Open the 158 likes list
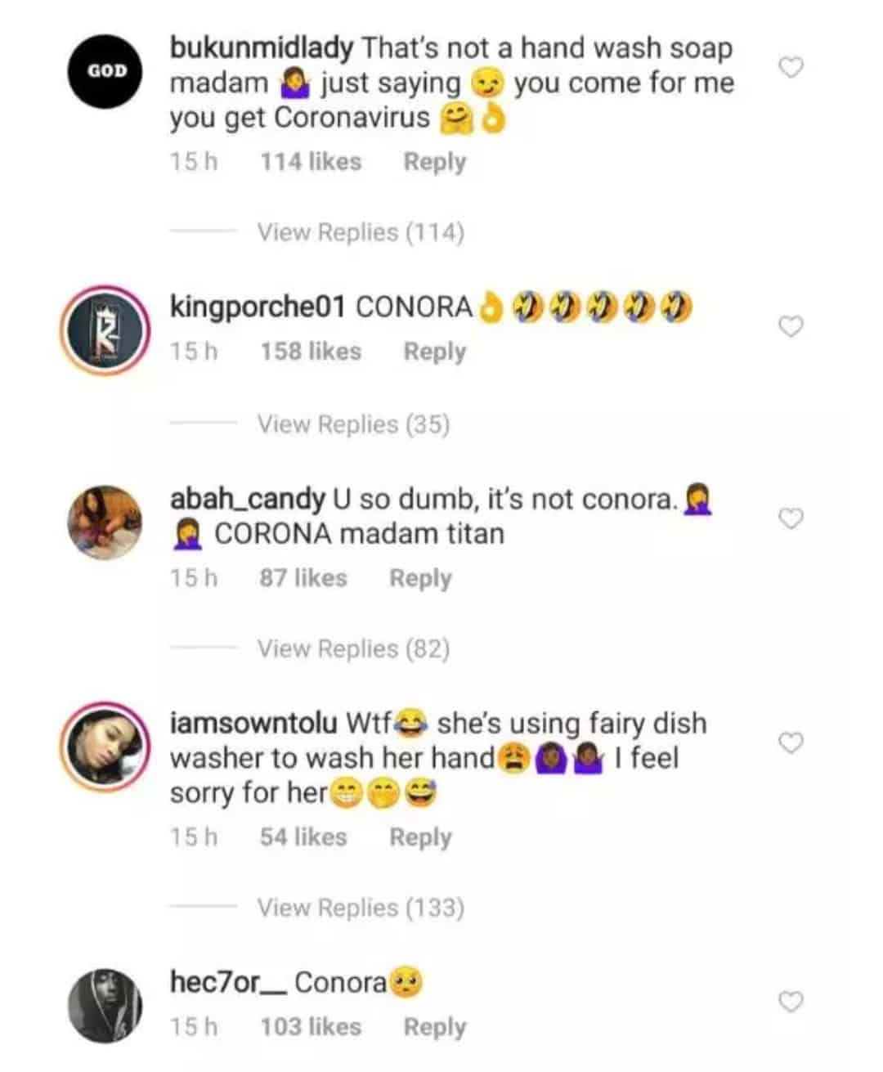The image size is (883, 1072). pos(311,352)
